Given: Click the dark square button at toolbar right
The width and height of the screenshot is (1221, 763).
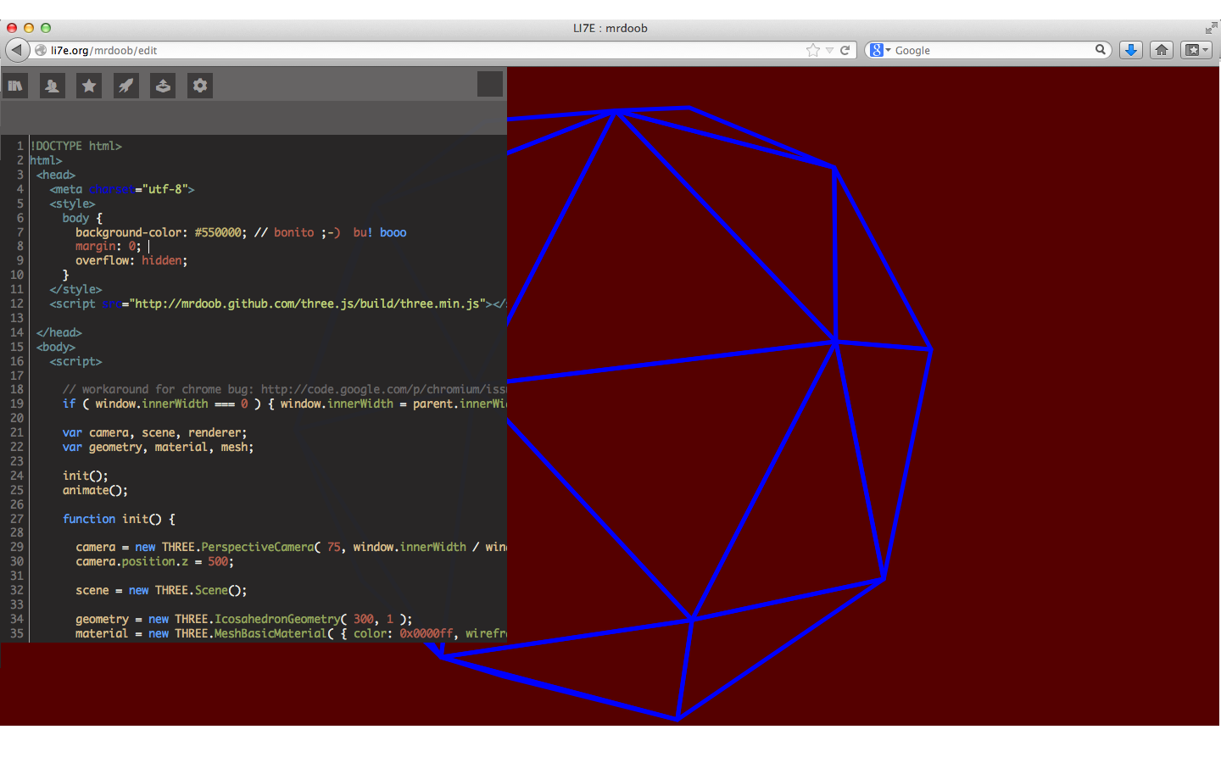Looking at the screenshot, I should coord(490,84).
